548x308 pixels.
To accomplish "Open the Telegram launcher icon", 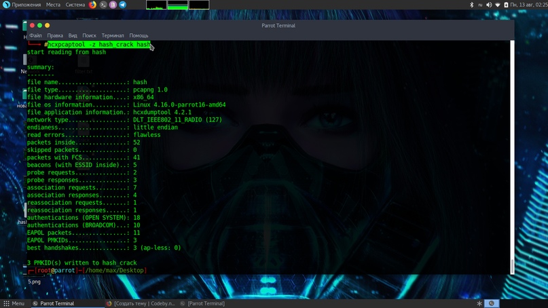I will coord(123,5).
